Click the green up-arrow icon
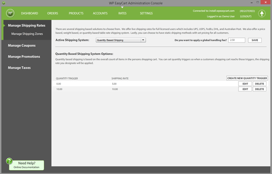The image size is (272, 174). pos(261,13)
